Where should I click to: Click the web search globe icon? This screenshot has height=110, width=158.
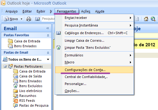(153, 19)
